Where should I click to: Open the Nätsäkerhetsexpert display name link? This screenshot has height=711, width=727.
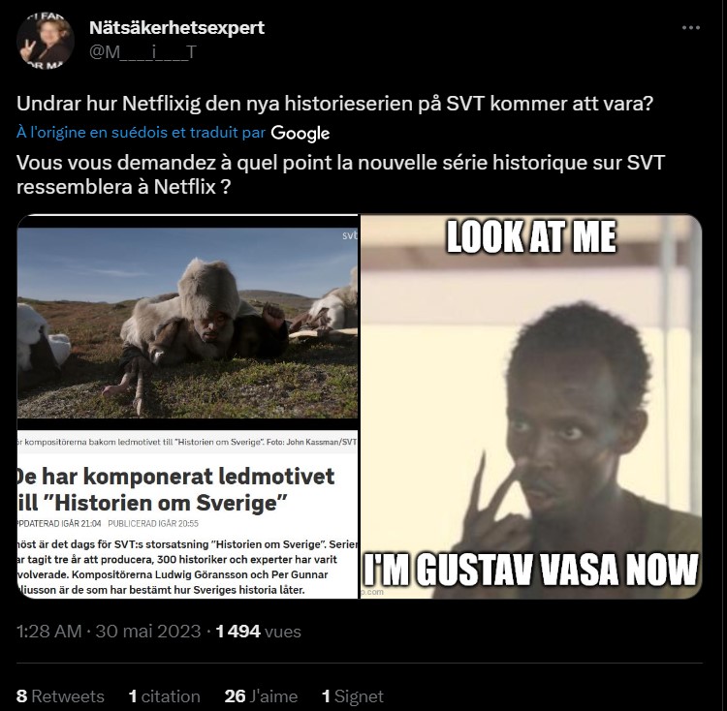(176, 28)
